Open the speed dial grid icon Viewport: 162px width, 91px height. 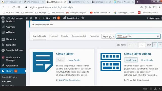point(19,7)
